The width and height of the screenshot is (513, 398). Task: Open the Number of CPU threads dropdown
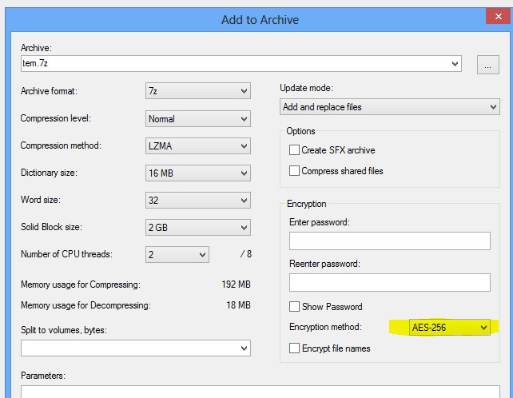[177, 255]
